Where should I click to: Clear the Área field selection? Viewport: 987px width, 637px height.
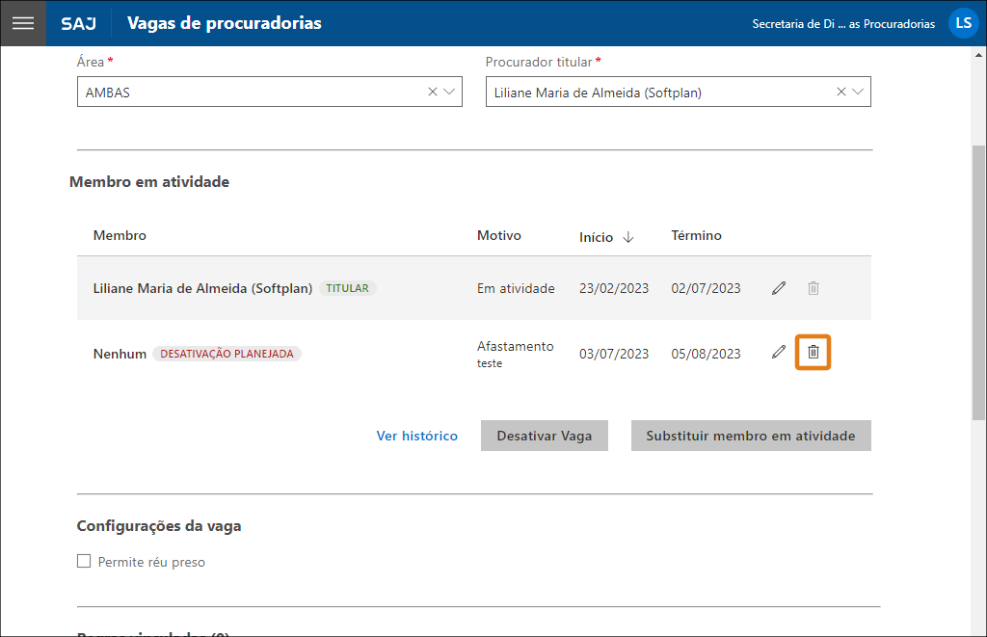[433, 93]
